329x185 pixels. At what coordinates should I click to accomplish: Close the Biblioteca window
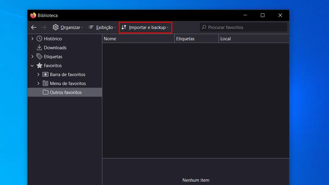(x=280, y=15)
